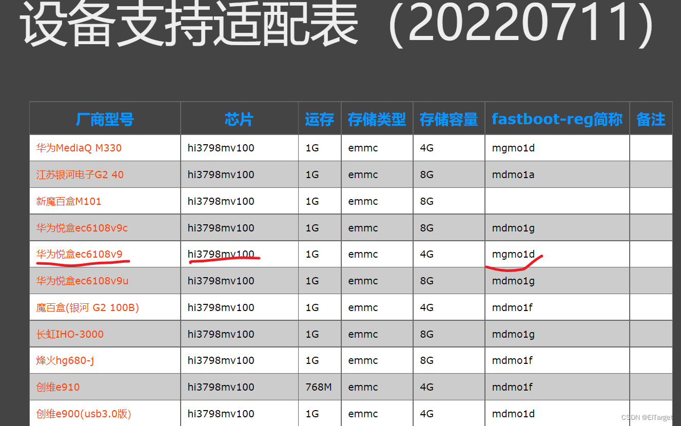Open the 创维e900(usb3.0版) device entry
The image size is (681, 426).
tap(84, 414)
